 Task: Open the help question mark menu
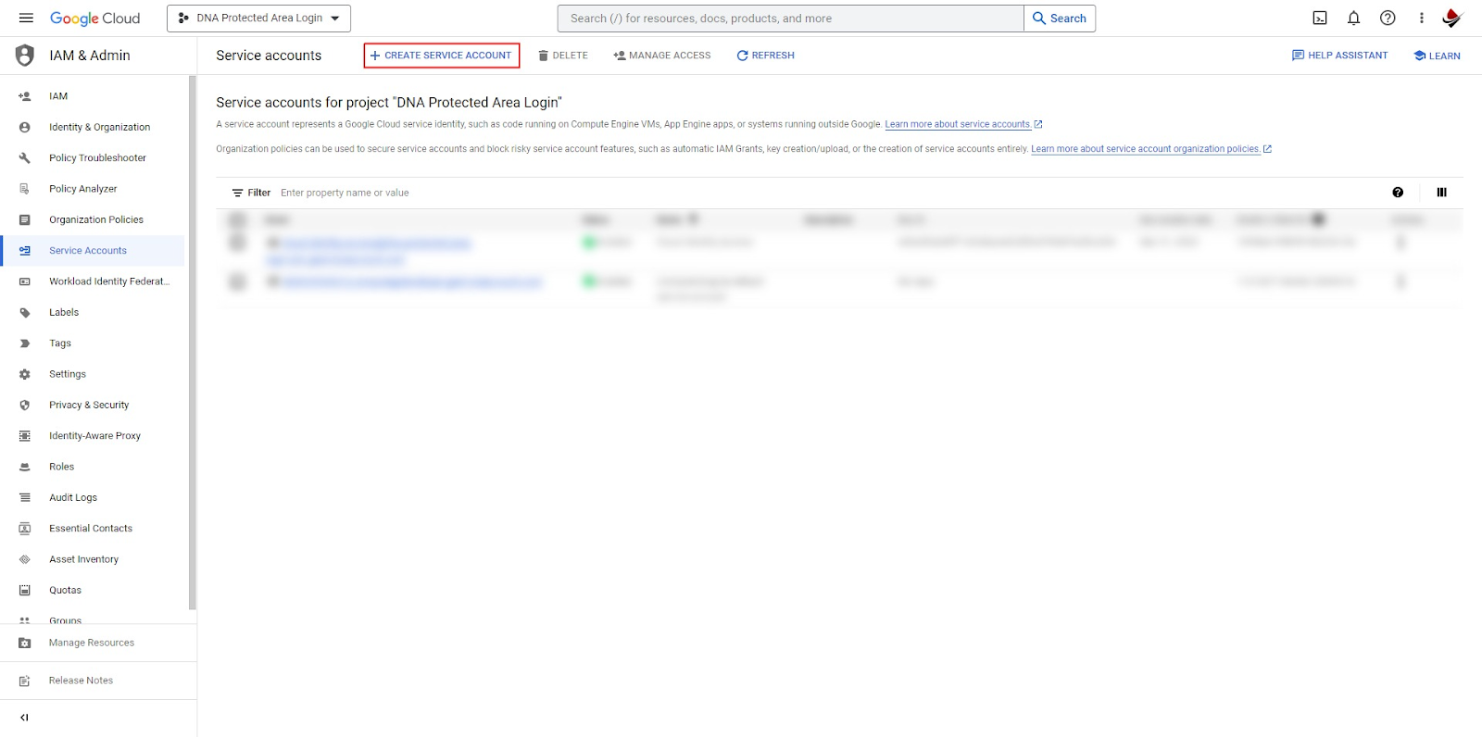1388,18
